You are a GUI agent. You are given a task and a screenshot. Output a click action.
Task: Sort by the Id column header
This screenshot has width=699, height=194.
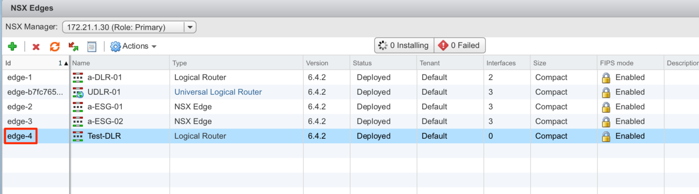(36, 63)
